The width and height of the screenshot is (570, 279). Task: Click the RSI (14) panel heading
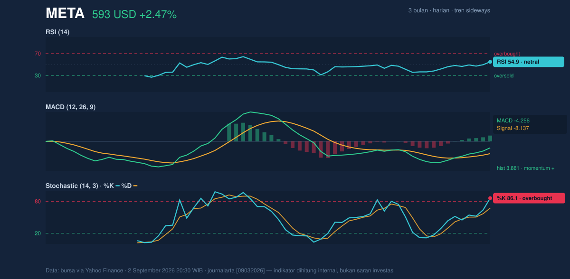(57, 32)
